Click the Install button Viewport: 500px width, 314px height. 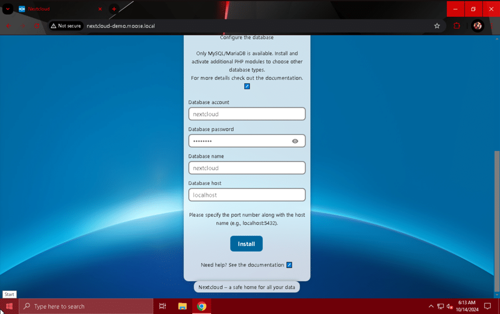(246, 244)
